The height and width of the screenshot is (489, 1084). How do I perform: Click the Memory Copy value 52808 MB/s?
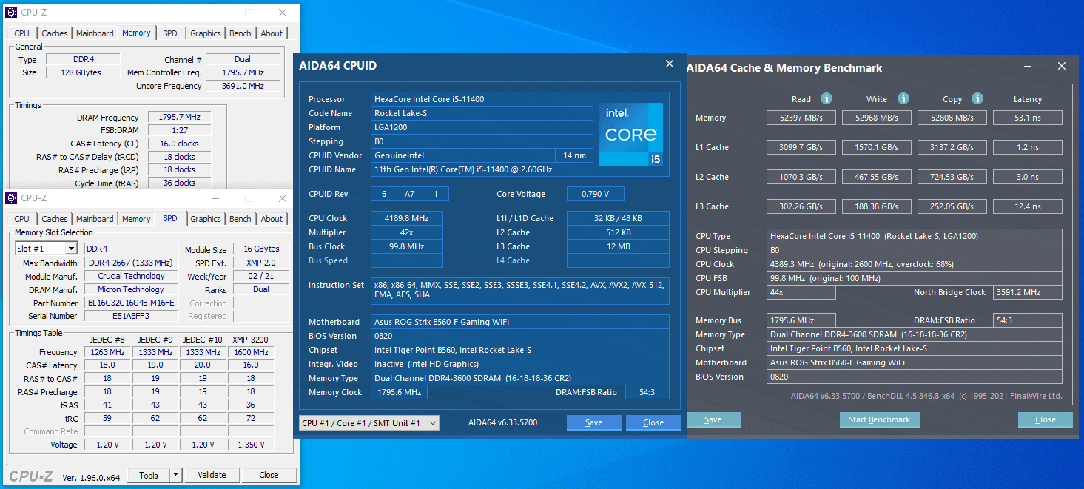(952, 118)
